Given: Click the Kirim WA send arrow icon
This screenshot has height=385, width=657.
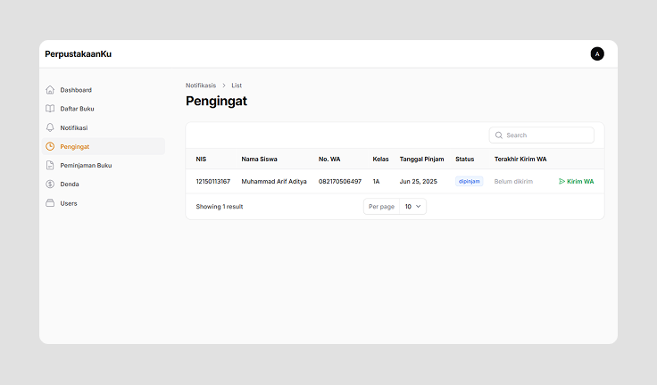Looking at the screenshot, I should coord(562,181).
